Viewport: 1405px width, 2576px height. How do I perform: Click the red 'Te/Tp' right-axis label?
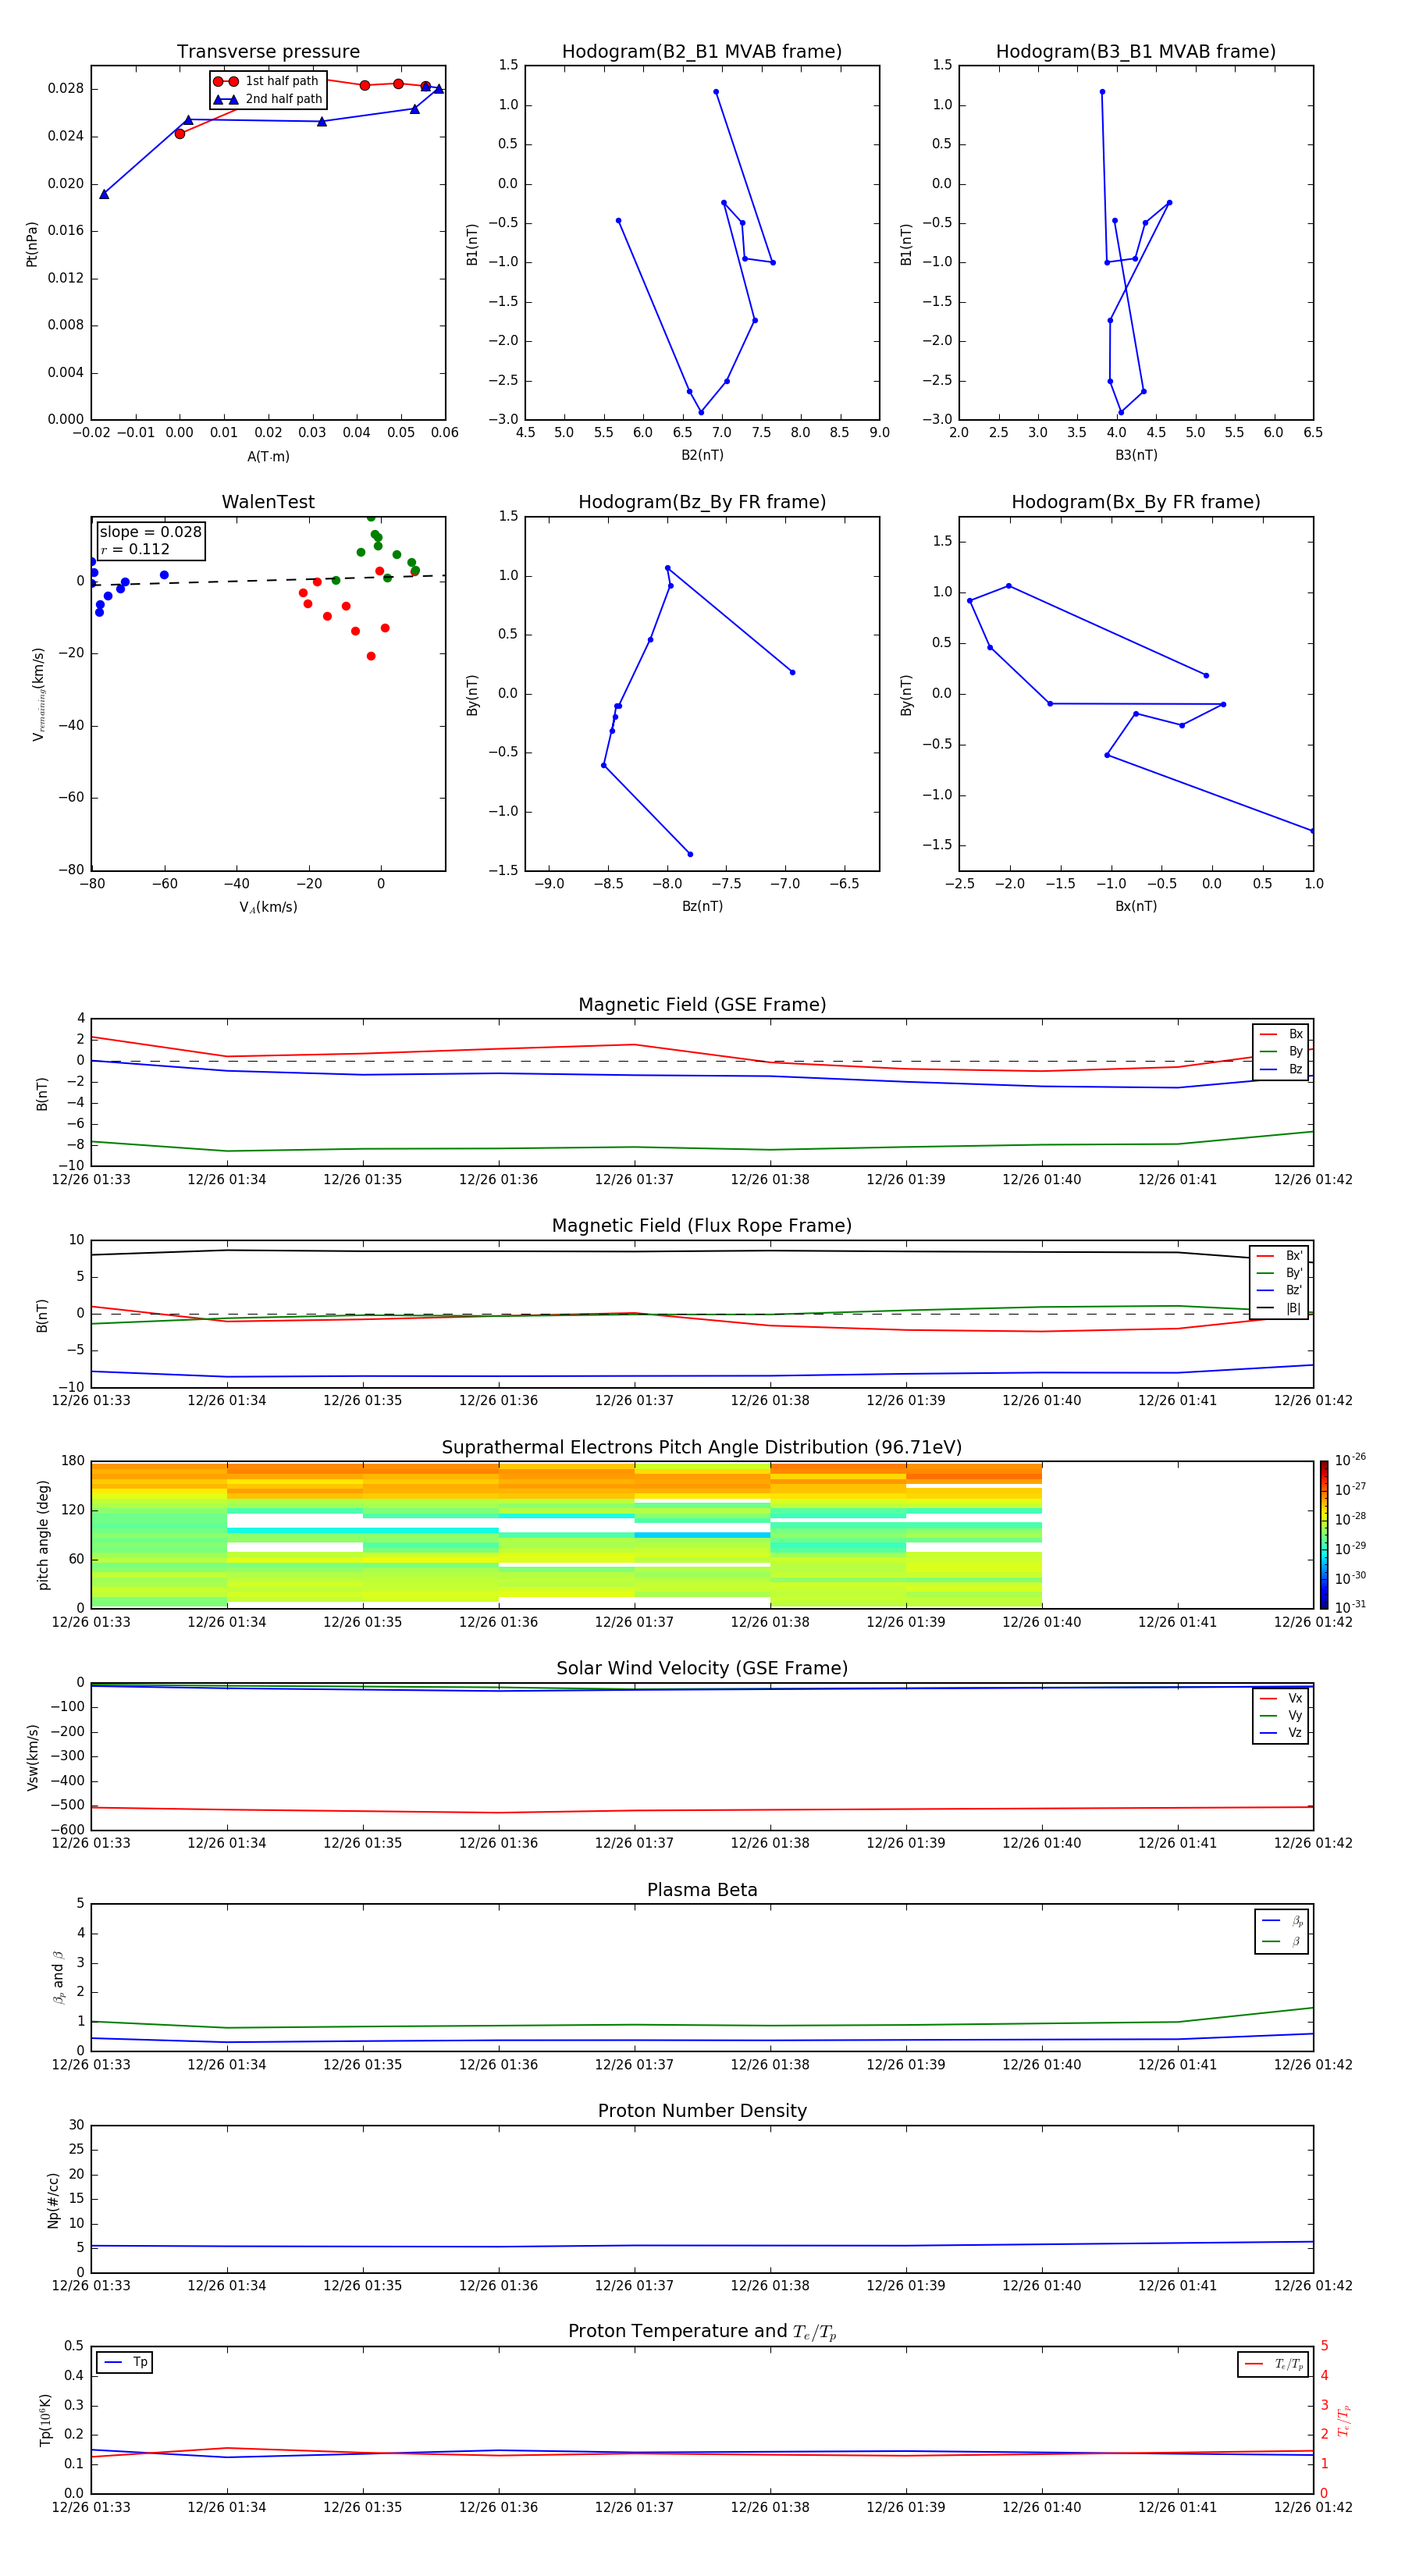click(x=1343, y=2420)
